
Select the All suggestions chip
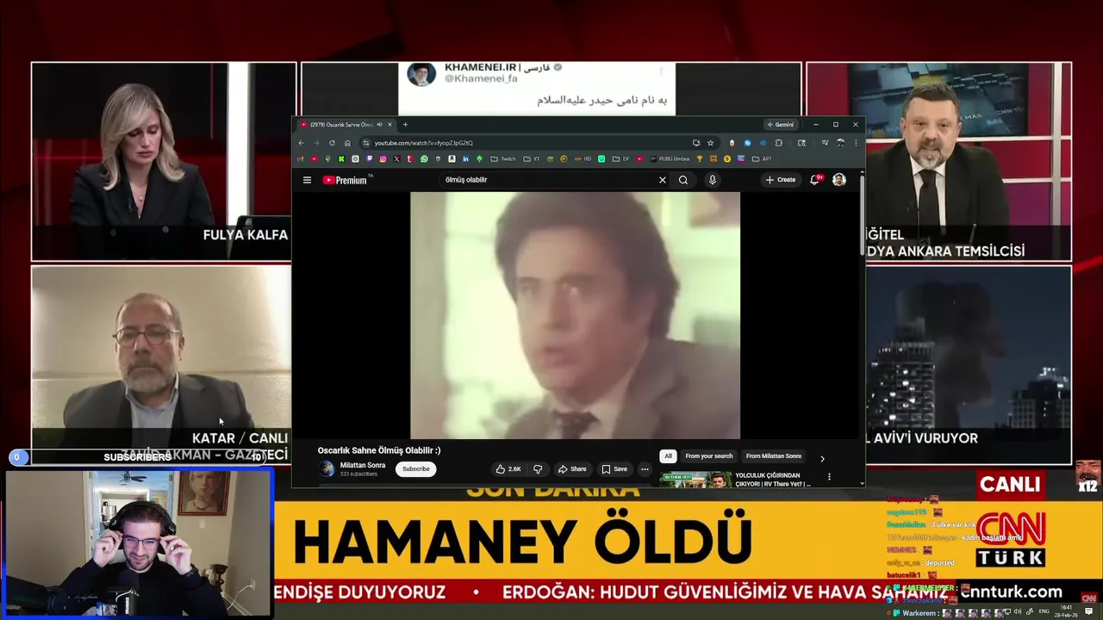point(668,456)
